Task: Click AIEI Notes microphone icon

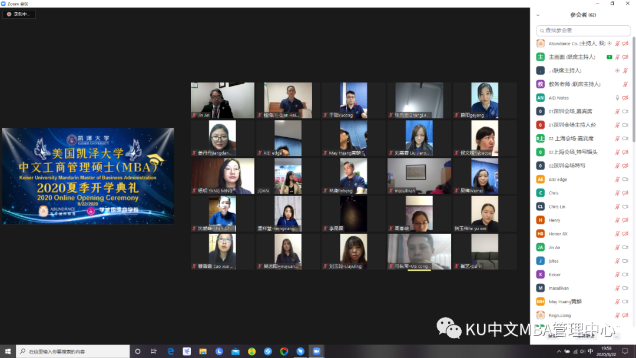Action: pyautogui.click(x=617, y=98)
